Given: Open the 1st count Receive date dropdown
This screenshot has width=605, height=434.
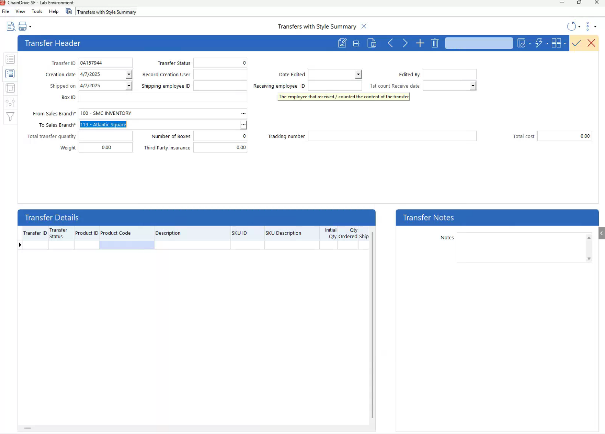Looking at the screenshot, I should click(473, 86).
